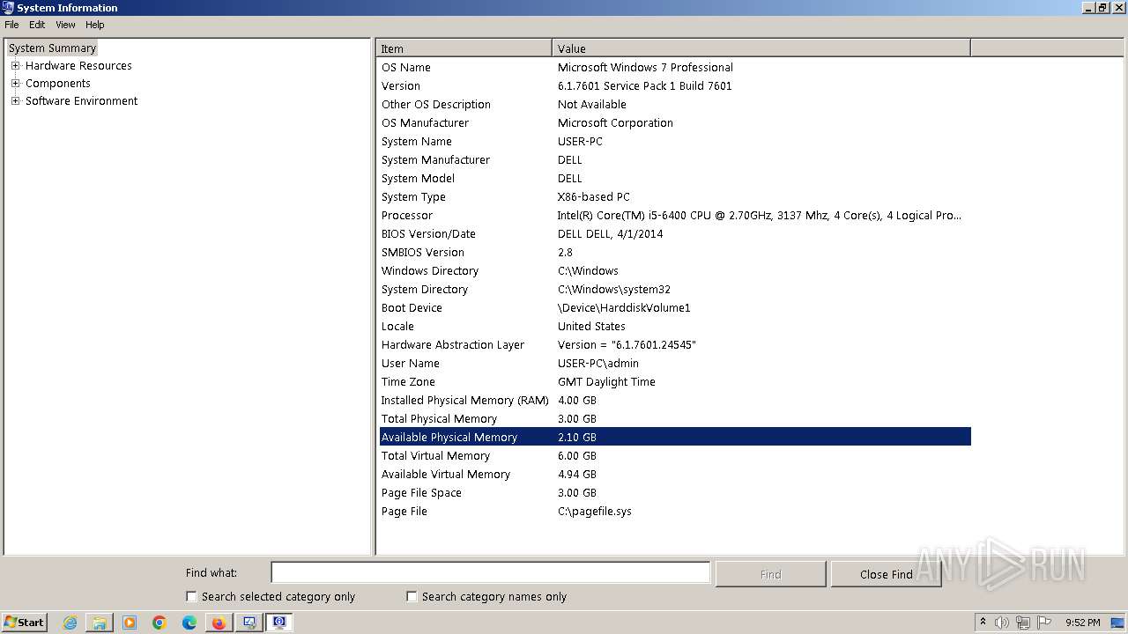Focus the Find what input field

coord(490,572)
